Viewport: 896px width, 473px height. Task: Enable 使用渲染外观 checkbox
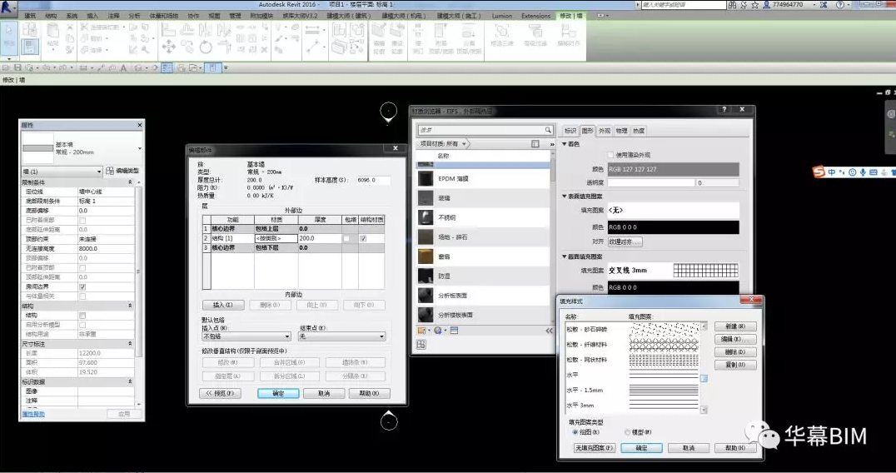[610, 155]
